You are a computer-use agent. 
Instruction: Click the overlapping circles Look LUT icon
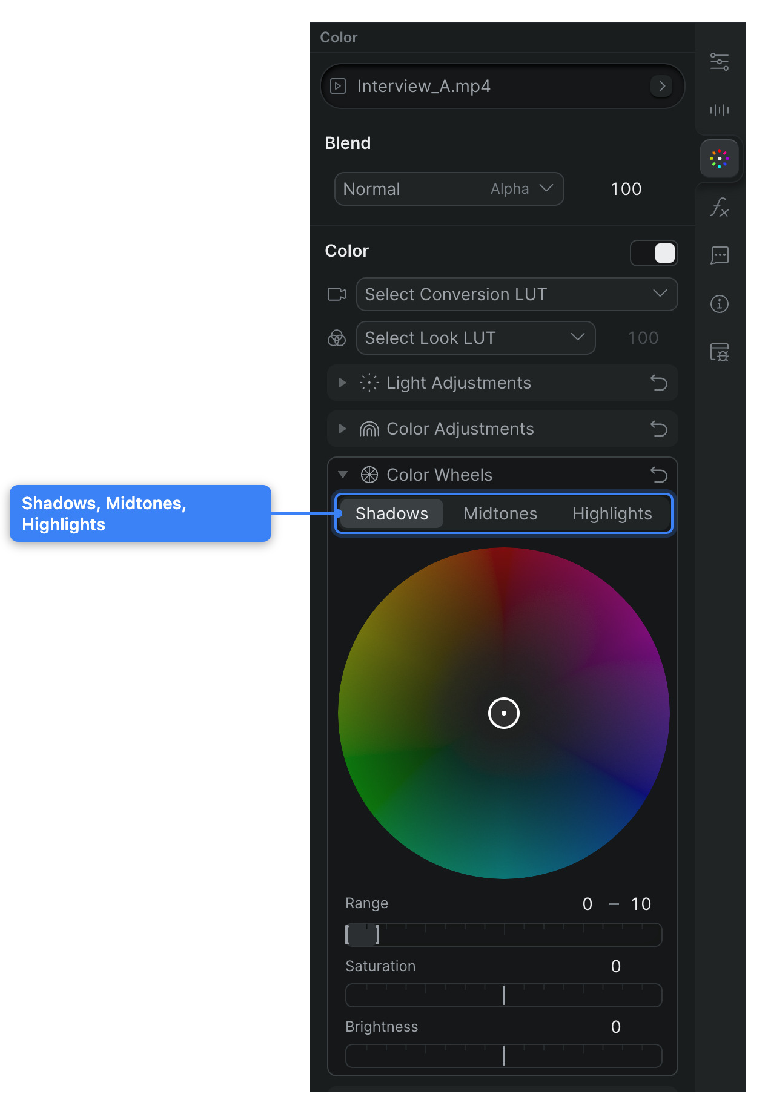[x=337, y=338]
